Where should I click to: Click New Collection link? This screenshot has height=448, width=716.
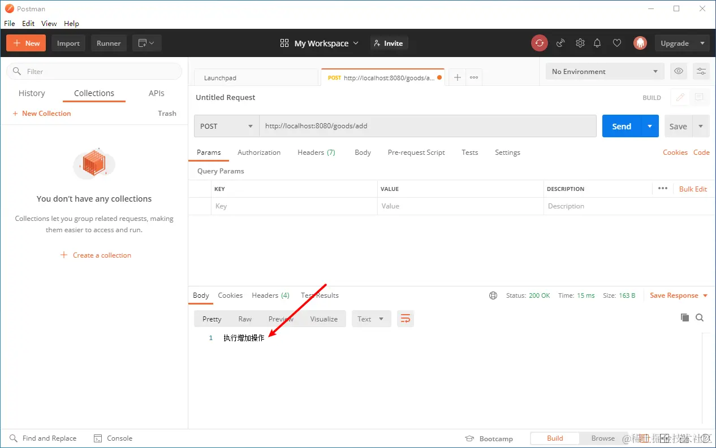42,114
